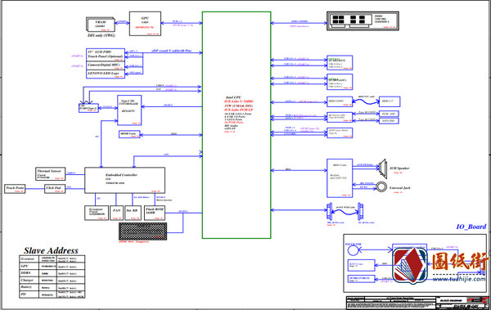Select the Track Point box
The image size is (491, 310).
[15, 189]
